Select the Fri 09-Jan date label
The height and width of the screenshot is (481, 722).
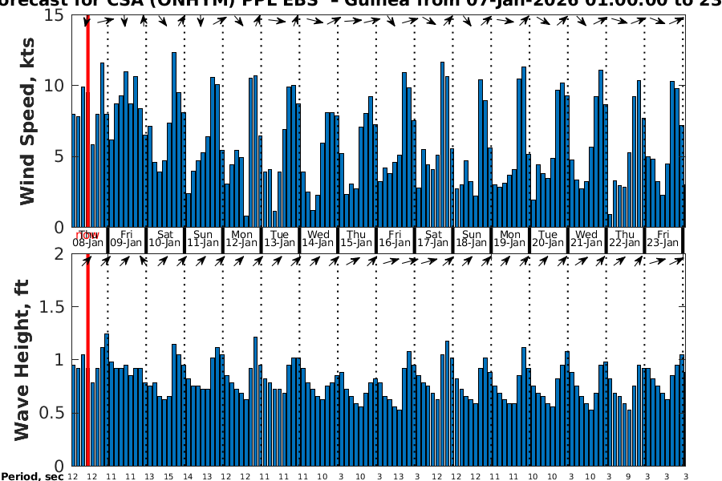[127, 238]
